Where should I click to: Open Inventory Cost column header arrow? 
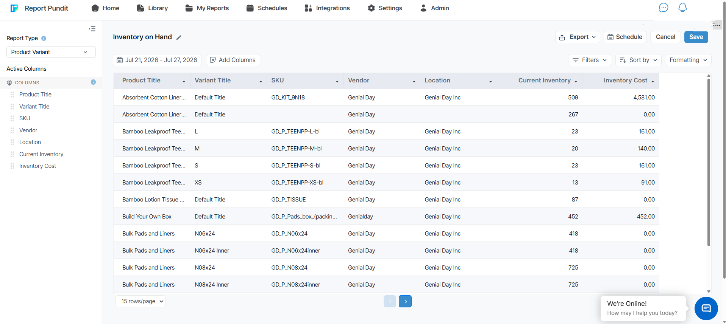[x=653, y=81]
